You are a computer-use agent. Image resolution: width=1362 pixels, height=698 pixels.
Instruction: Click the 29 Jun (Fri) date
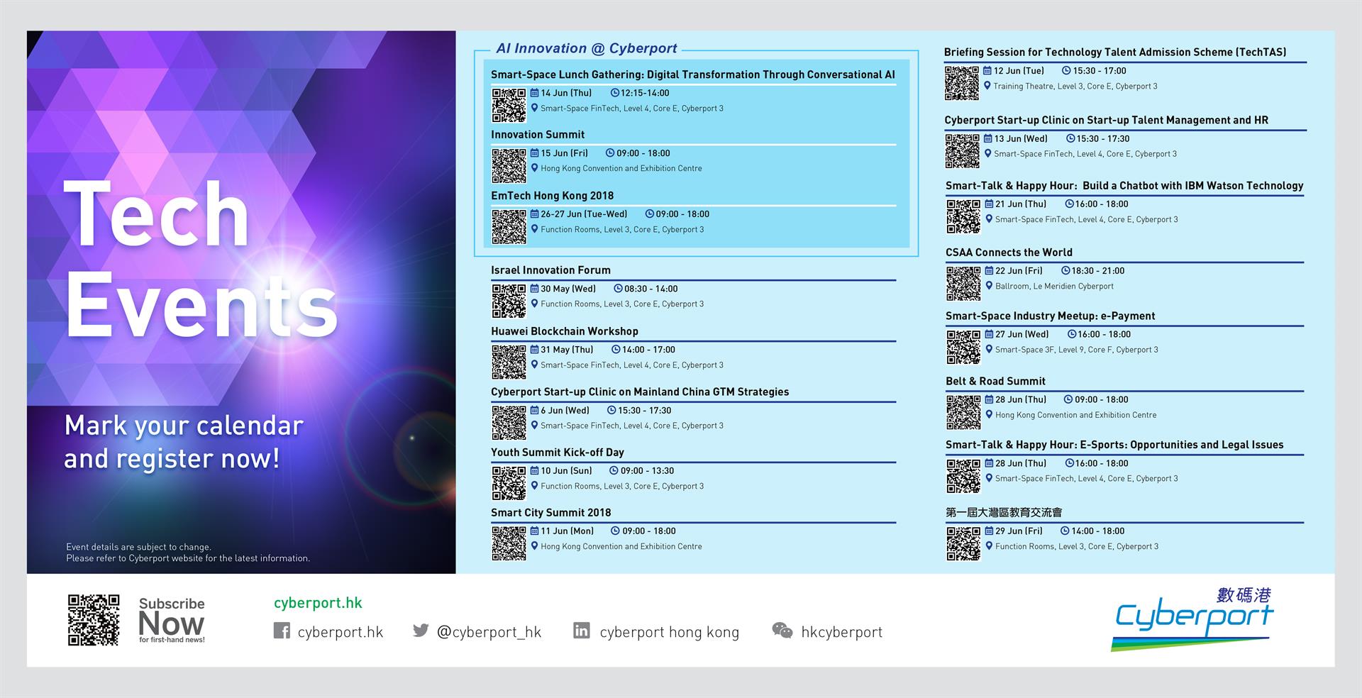1019,531
